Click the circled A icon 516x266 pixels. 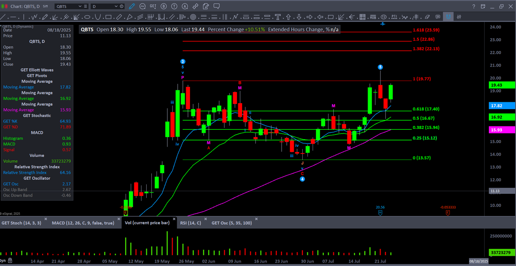(x=184, y=6)
